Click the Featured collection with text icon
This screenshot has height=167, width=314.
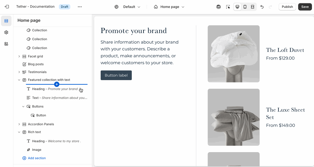click(24, 80)
